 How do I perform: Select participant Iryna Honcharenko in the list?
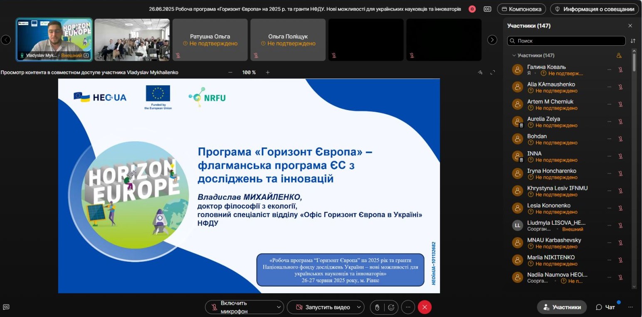click(568, 174)
